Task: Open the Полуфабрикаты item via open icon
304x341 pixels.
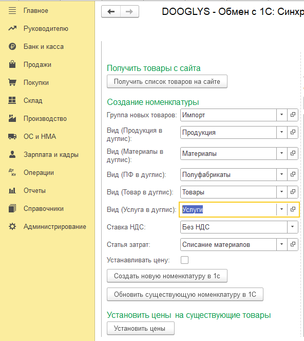Action: point(293,174)
